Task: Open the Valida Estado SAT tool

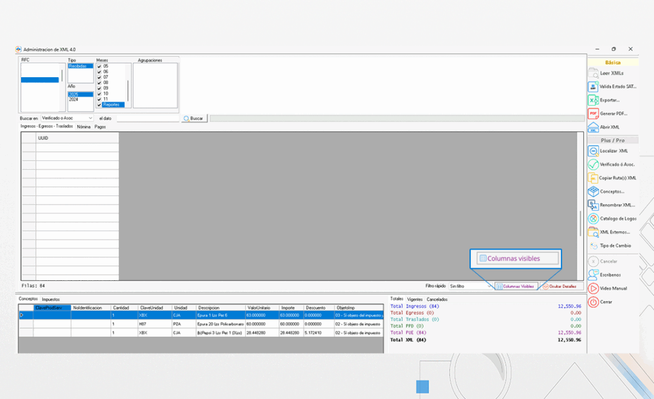Action: pos(613,88)
